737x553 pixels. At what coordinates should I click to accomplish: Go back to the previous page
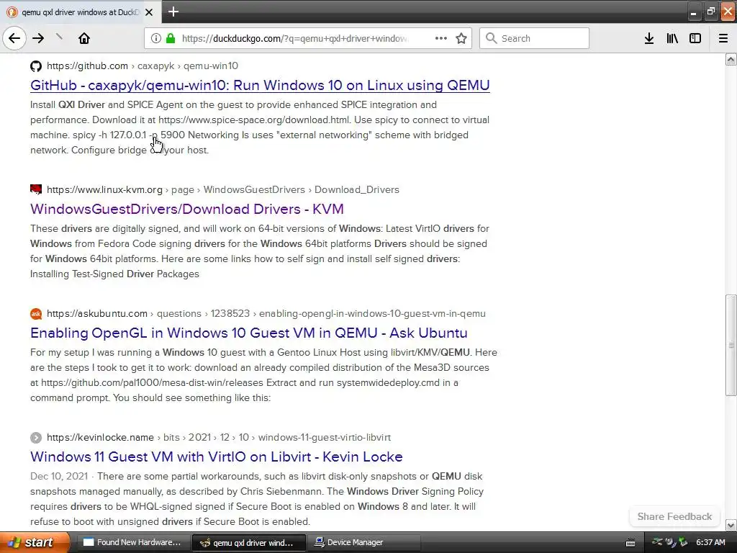point(14,38)
